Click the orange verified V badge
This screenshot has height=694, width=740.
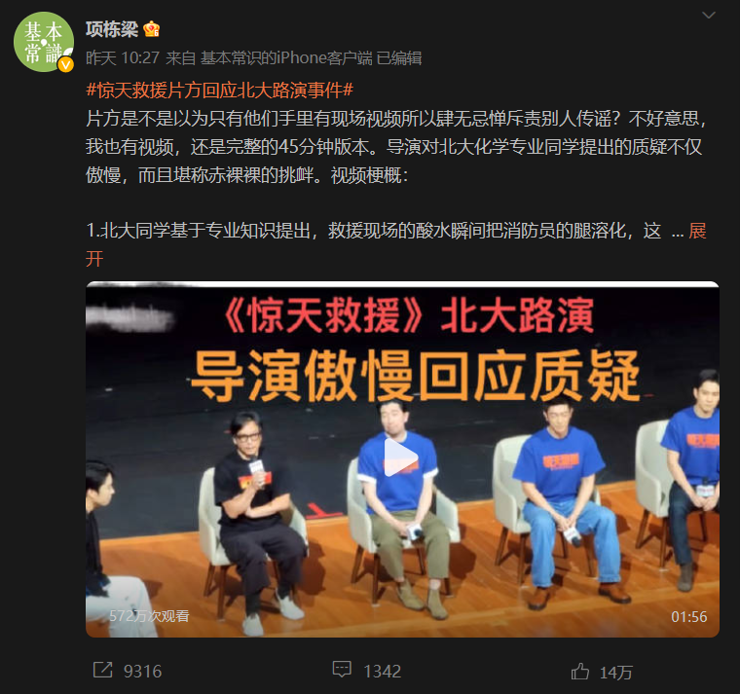pos(65,64)
